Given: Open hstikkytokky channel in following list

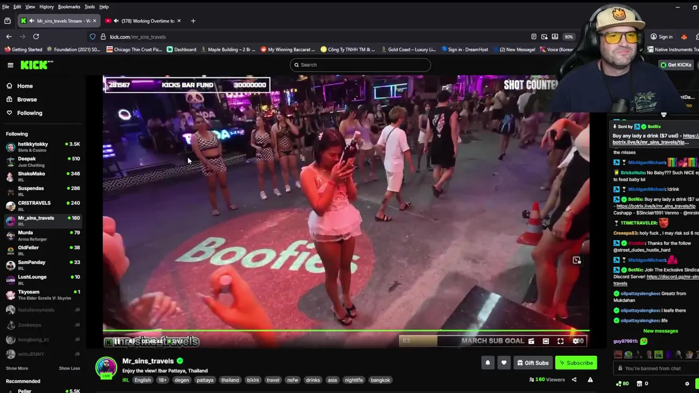Looking at the screenshot, I should click(43, 147).
